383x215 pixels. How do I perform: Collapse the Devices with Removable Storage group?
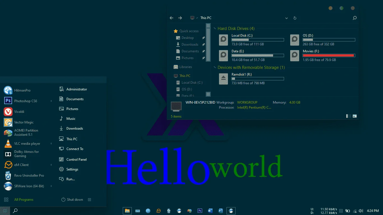point(215,67)
